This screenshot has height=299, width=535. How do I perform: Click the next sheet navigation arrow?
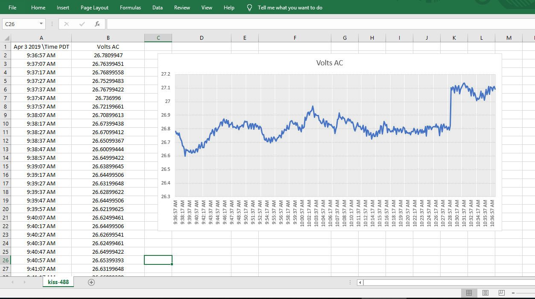pos(24,282)
